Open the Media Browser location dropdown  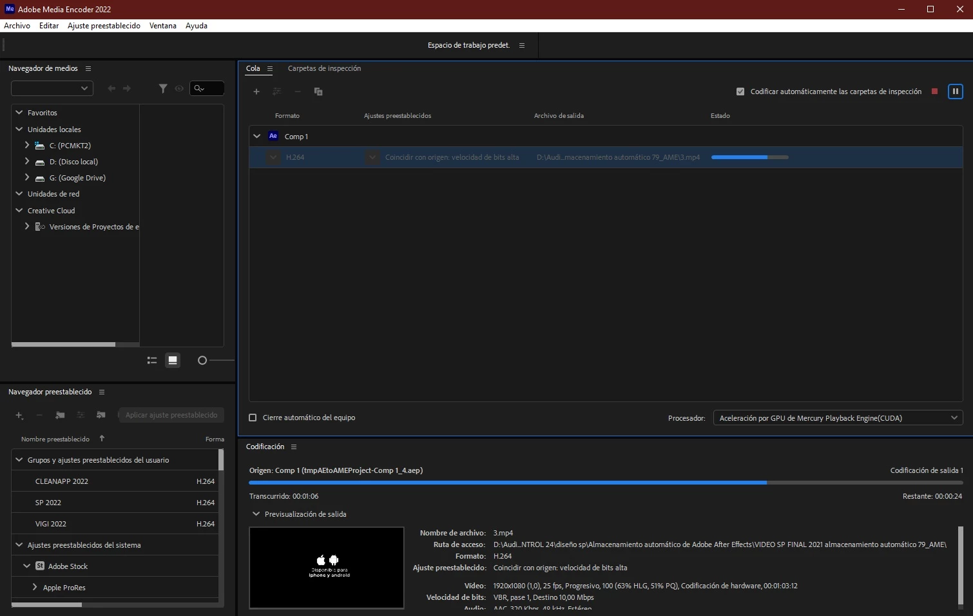click(x=52, y=88)
